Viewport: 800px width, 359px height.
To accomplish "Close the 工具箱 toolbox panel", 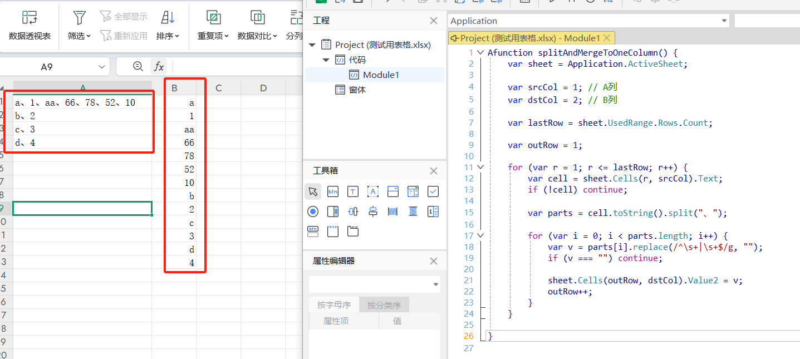I will click(434, 171).
